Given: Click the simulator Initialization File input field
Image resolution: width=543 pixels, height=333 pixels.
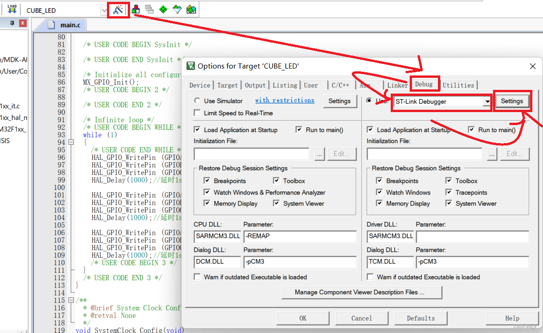Looking at the screenshot, I should pyautogui.click(x=252, y=154).
